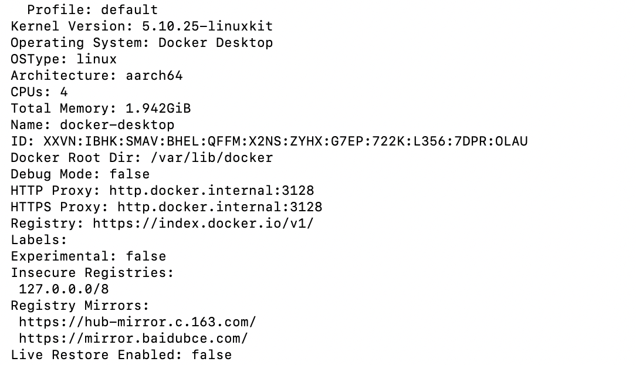This screenshot has width=636, height=365.
Task: Click the Total Memory 1.942GiB value
Action: pyautogui.click(x=158, y=109)
